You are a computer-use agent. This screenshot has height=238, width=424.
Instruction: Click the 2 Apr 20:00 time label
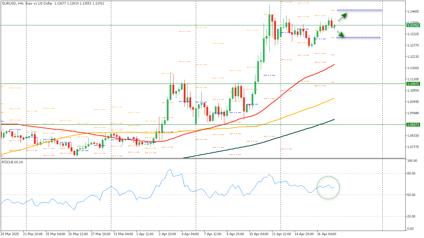167,234
